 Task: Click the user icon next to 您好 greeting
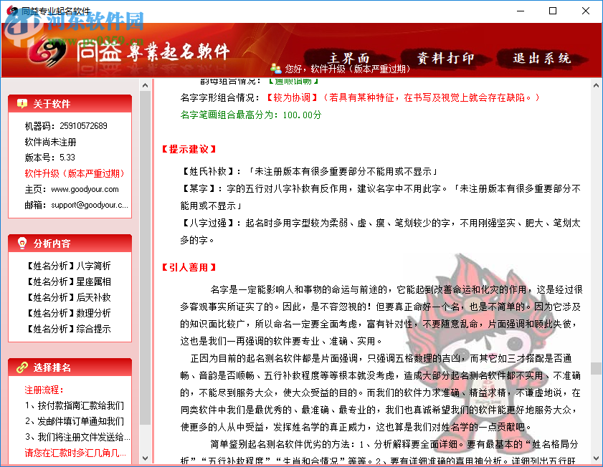(x=276, y=66)
